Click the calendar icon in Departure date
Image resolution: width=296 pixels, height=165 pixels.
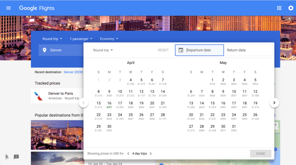coord(181,50)
